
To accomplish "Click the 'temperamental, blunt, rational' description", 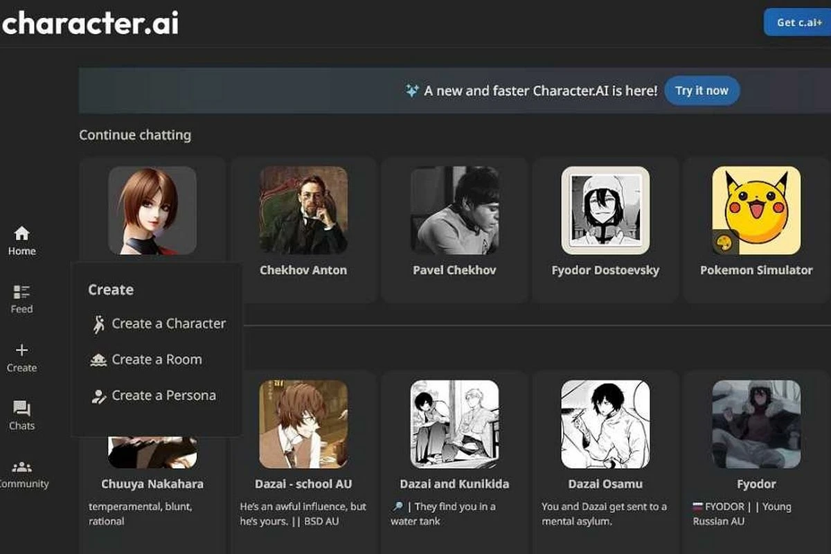I will click(x=141, y=514).
